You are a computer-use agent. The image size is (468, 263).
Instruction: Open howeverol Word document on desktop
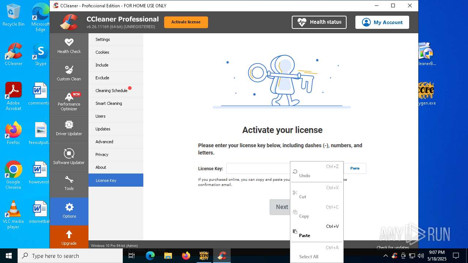tap(39, 173)
